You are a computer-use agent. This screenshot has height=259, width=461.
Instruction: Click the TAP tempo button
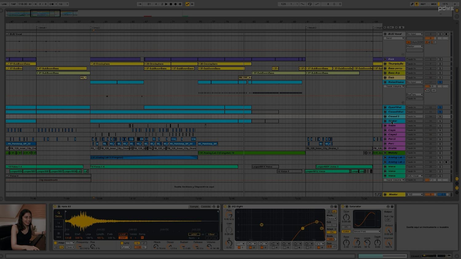click(x=14, y=4)
